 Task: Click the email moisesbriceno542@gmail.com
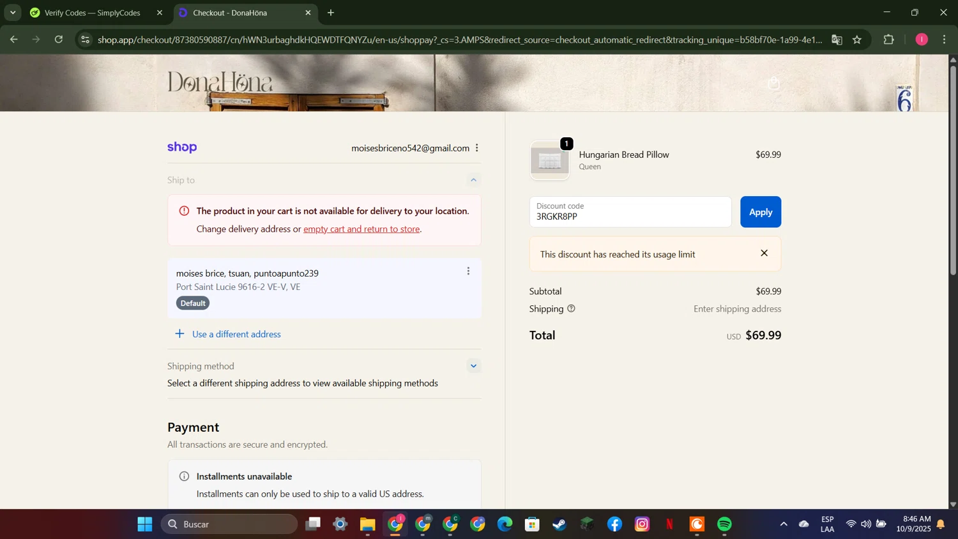click(410, 148)
